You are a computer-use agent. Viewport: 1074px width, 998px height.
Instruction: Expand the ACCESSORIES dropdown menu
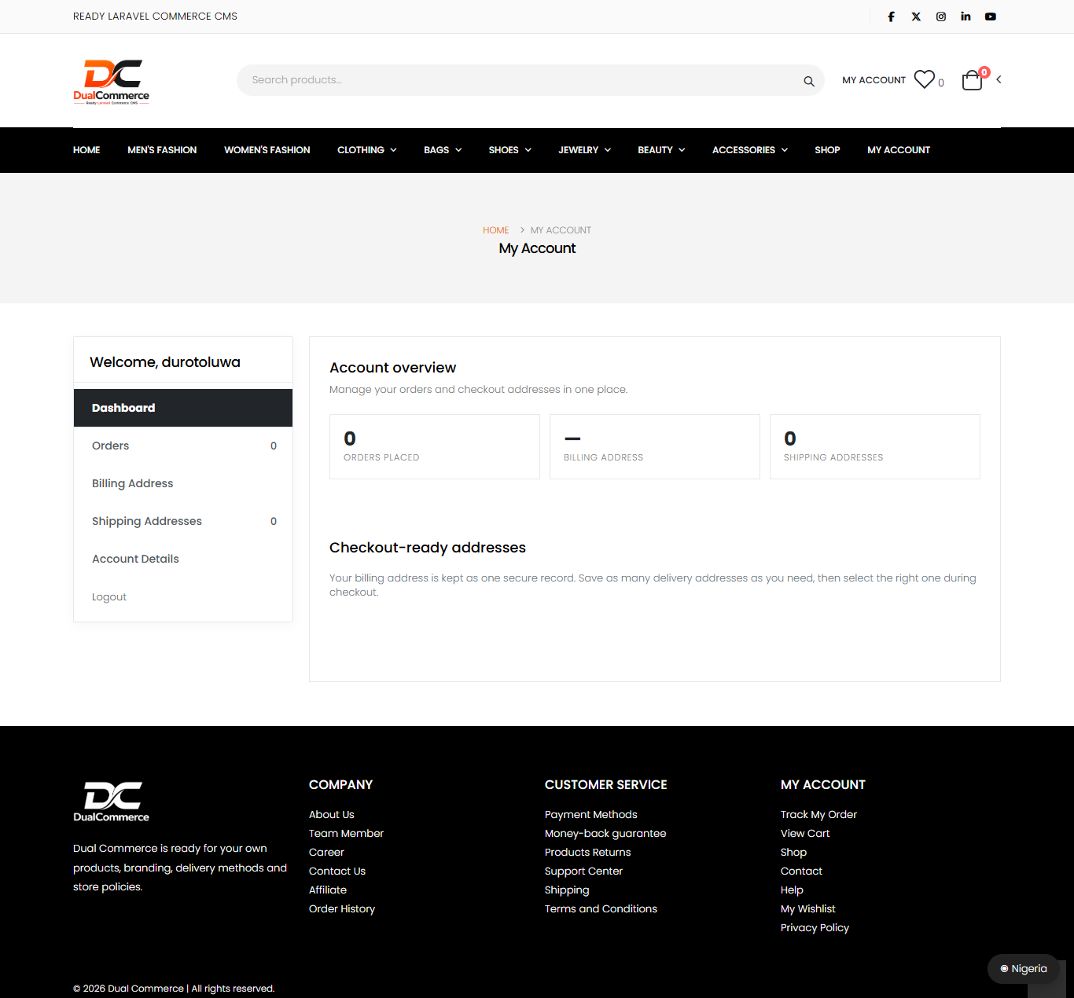[x=750, y=150]
